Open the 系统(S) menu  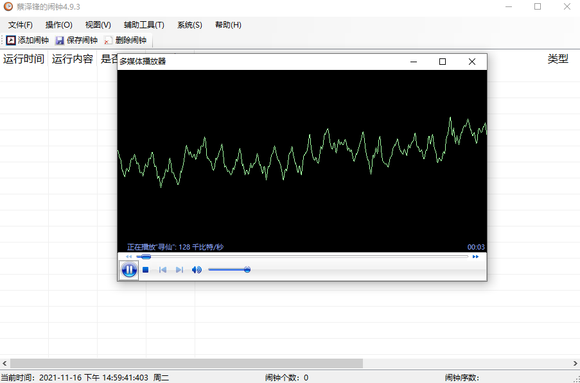tap(189, 25)
